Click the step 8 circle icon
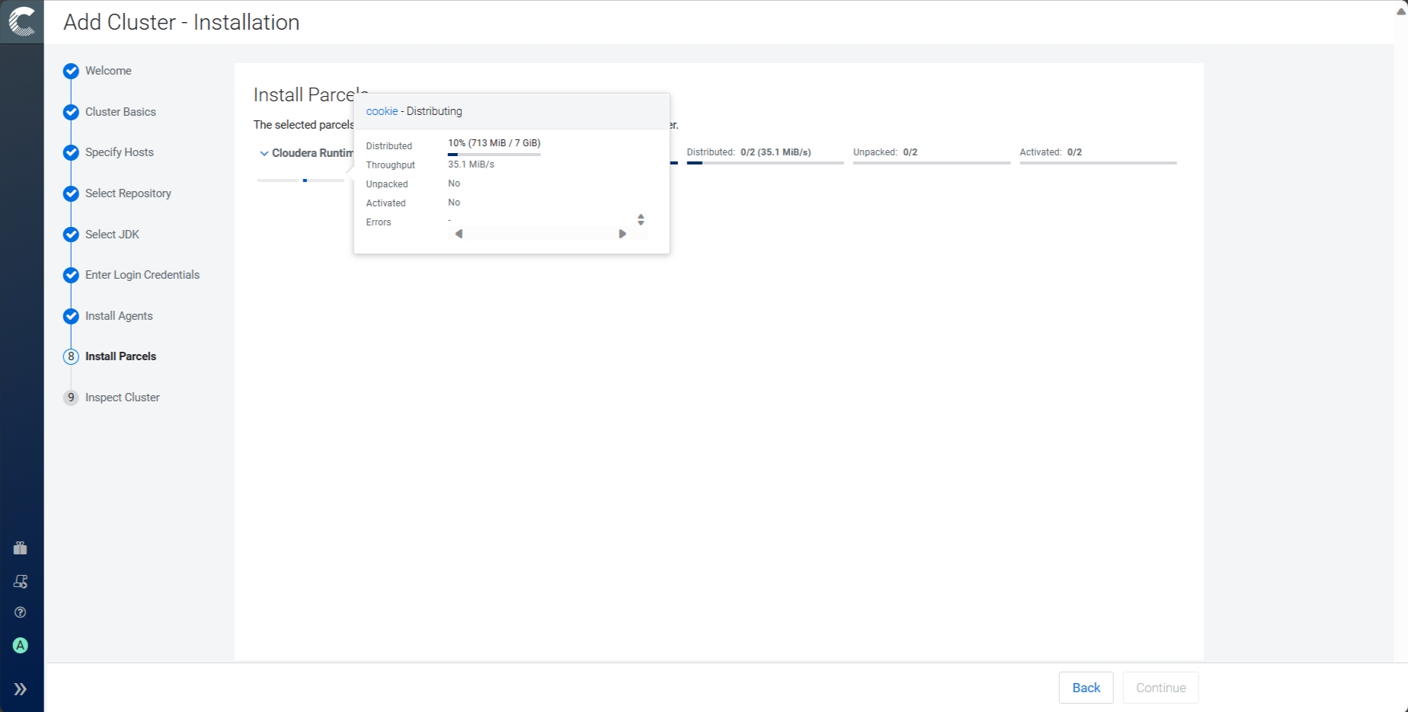Image resolution: width=1408 pixels, height=712 pixels. [71, 356]
